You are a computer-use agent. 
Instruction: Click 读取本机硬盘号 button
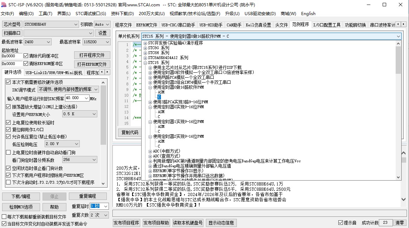[x=188, y=223]
